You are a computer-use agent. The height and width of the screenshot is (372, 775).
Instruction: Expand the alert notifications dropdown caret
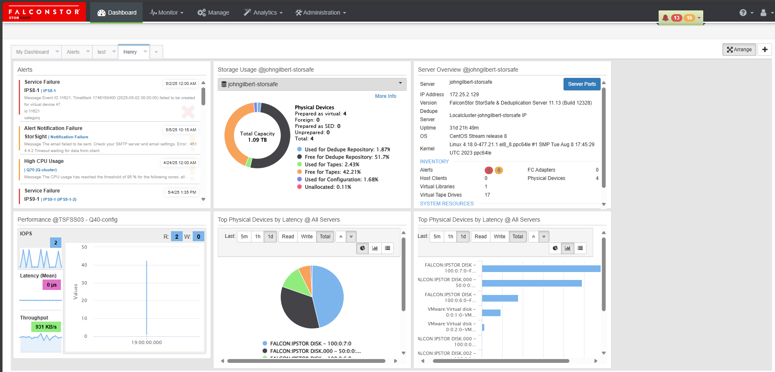(x=699, y=18)
